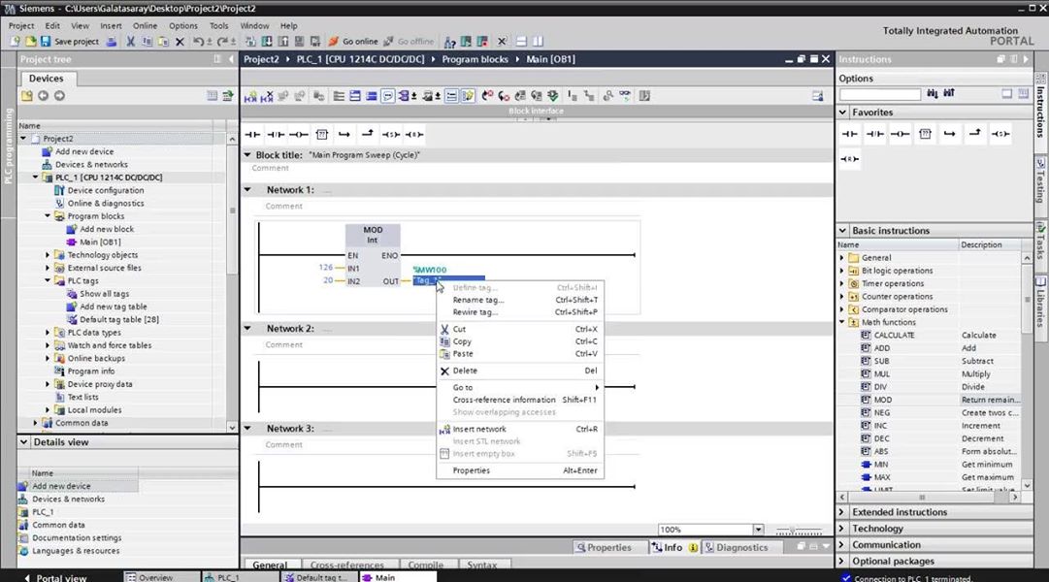Collapse the PLC_1 [CPU 1214C DC/DC/DC] node

coord(36,178)
